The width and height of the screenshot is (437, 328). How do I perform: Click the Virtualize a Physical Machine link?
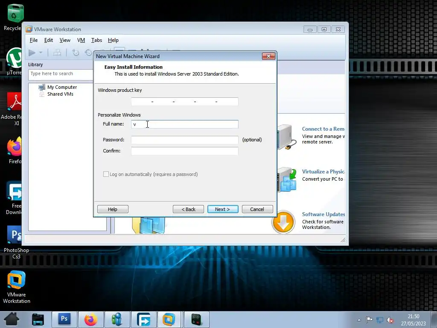point(323,172)
